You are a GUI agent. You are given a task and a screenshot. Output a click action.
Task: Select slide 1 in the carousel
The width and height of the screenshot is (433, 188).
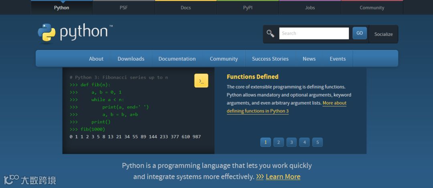[x=266, y=142]
